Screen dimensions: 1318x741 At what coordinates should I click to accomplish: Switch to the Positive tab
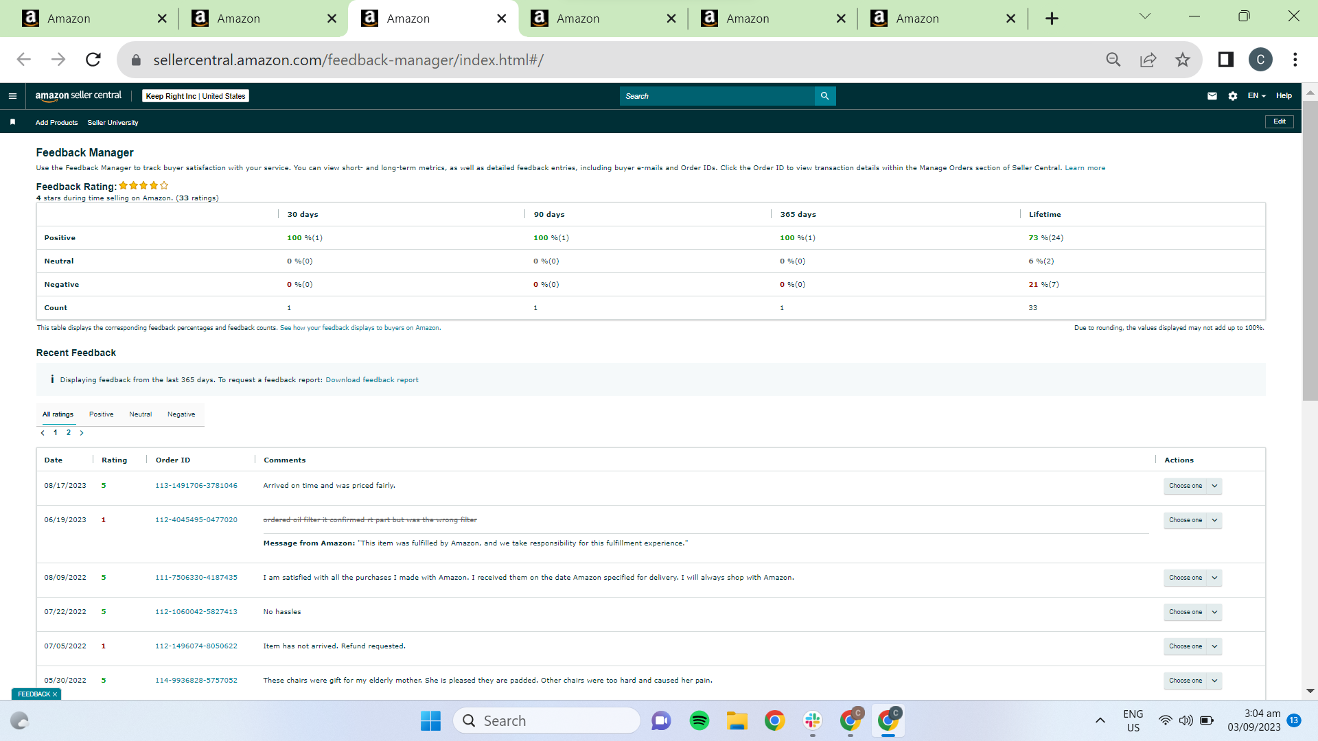point(102,414)
